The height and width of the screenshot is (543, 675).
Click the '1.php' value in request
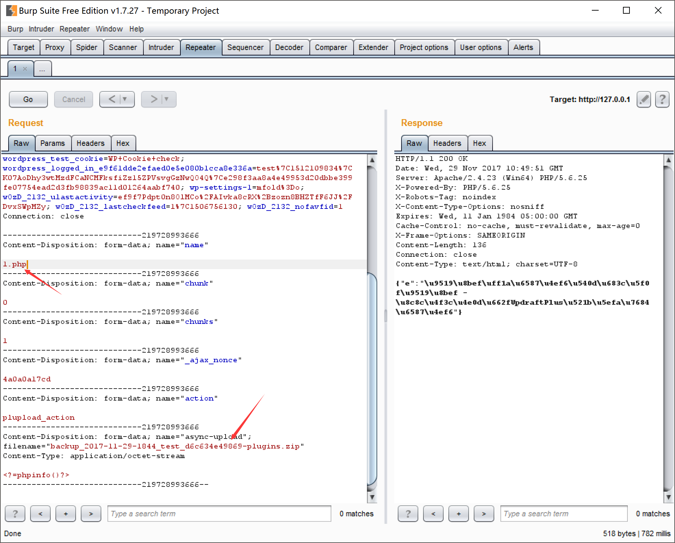pyautogui.click(x=15, y=264)
